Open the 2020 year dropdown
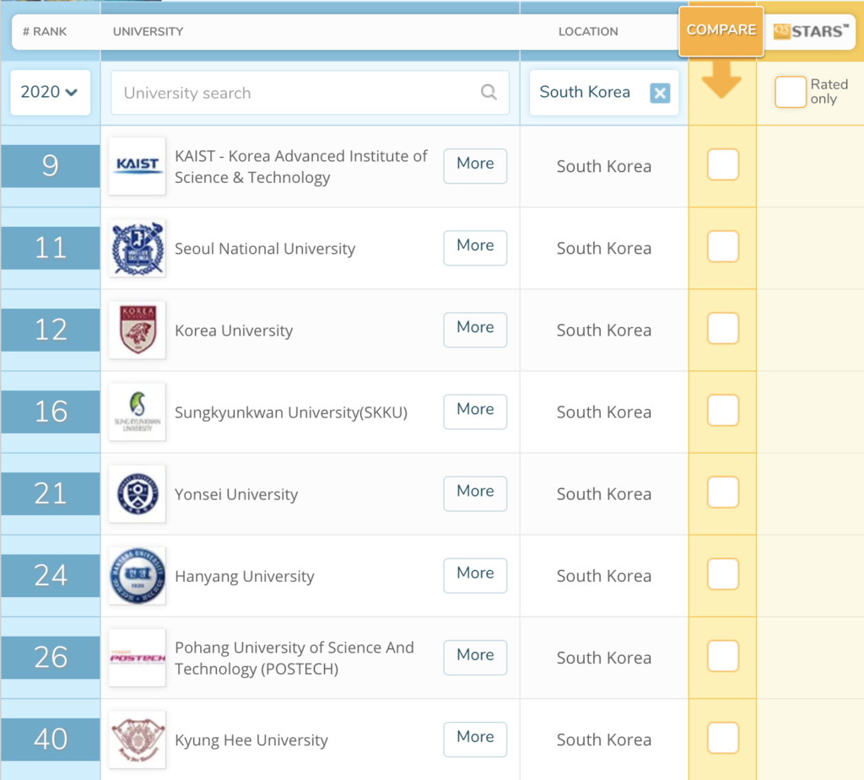The image size is (864, 780). [50, 92]
